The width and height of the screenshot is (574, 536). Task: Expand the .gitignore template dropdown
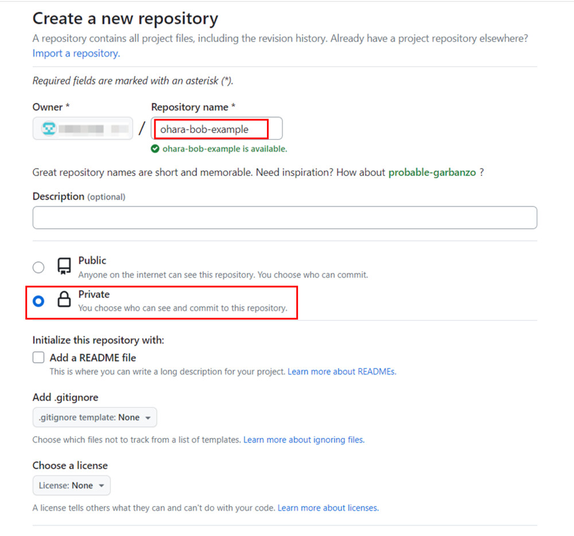point(95,418)
